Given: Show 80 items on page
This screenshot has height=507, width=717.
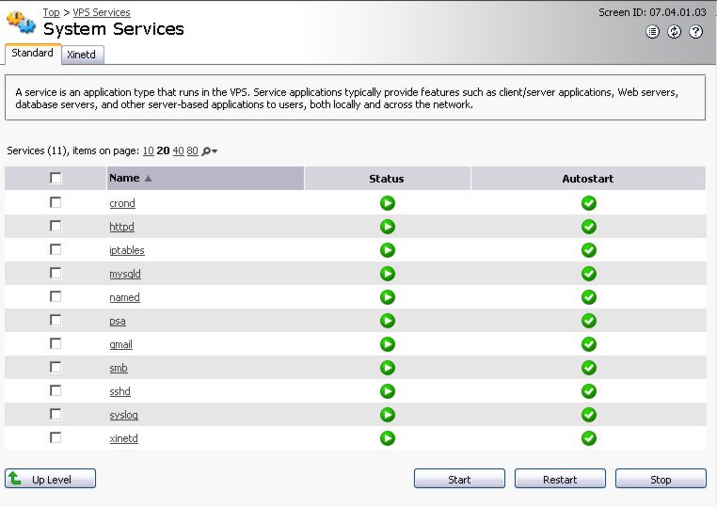Looking at the screenshot, I should pyautogui.click(x=193, y=151).
